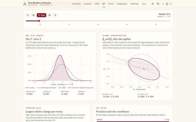This screenshot has width=196, height=122.
Task: Click the tilted mean value -0.281
Action: click(64, 94)
